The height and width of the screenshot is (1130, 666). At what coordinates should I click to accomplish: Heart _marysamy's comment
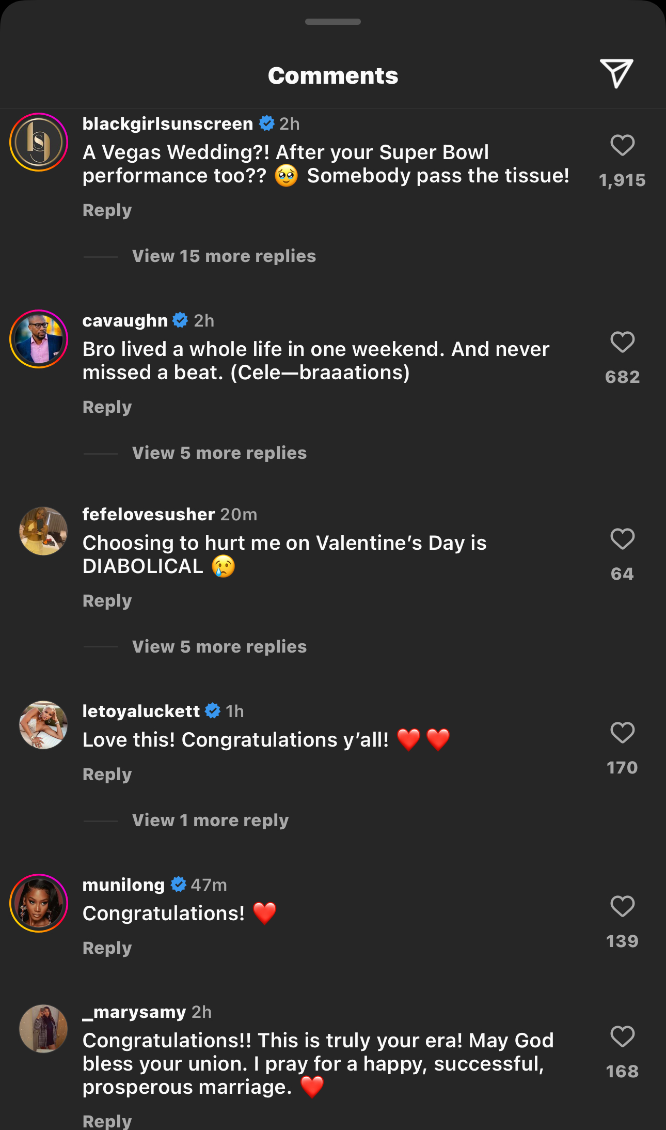622,1036
